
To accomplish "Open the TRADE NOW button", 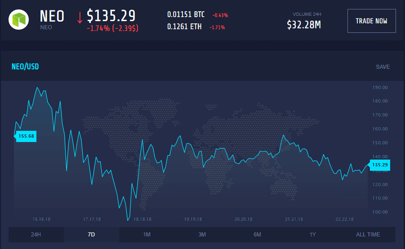I will [x=371, y=21].
